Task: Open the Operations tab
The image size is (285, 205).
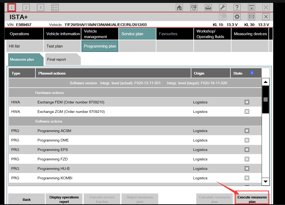Action: [24, 34]
